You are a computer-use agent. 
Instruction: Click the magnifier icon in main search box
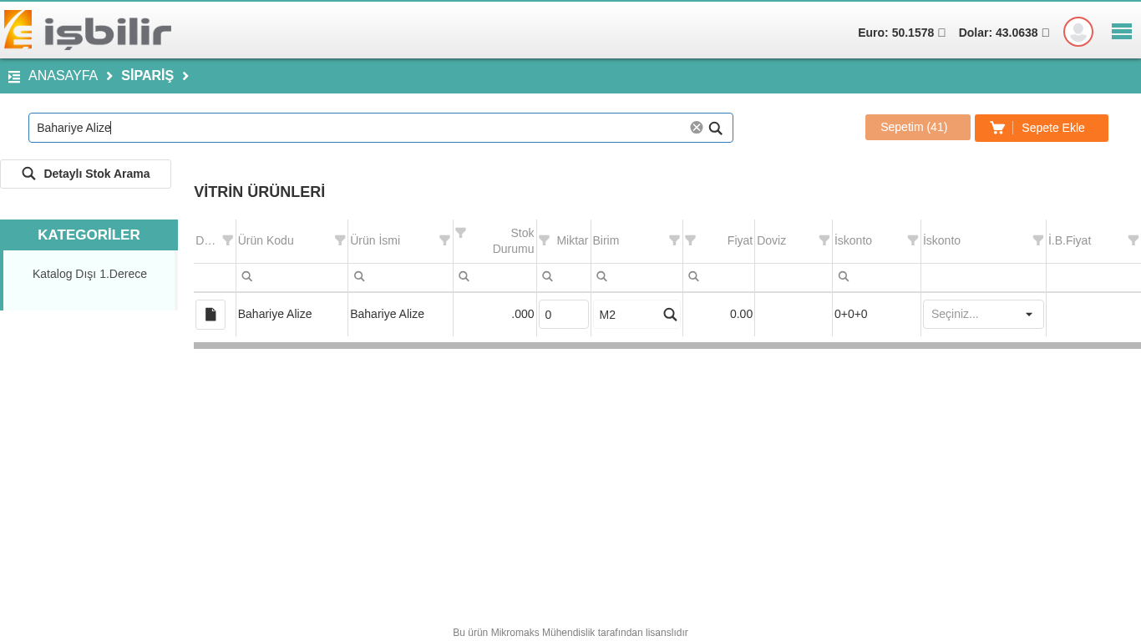(716, 129)
